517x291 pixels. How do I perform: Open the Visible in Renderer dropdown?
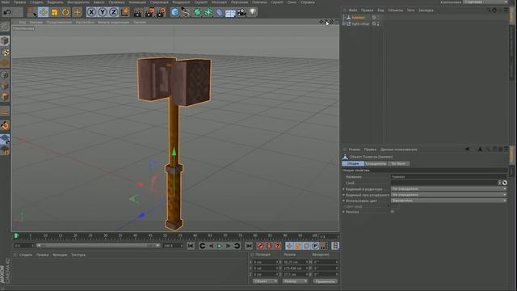tap(448, 195)
